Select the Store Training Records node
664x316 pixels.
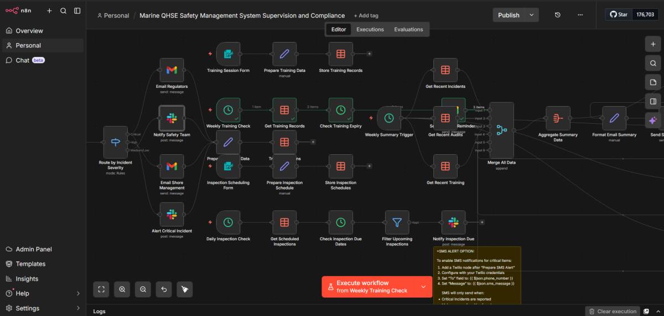coord(341,54)
